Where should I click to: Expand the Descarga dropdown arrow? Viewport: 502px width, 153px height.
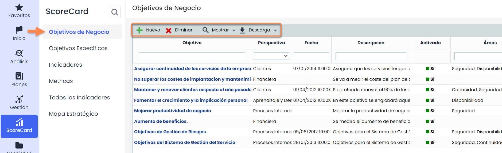click(x=275, y=30)
